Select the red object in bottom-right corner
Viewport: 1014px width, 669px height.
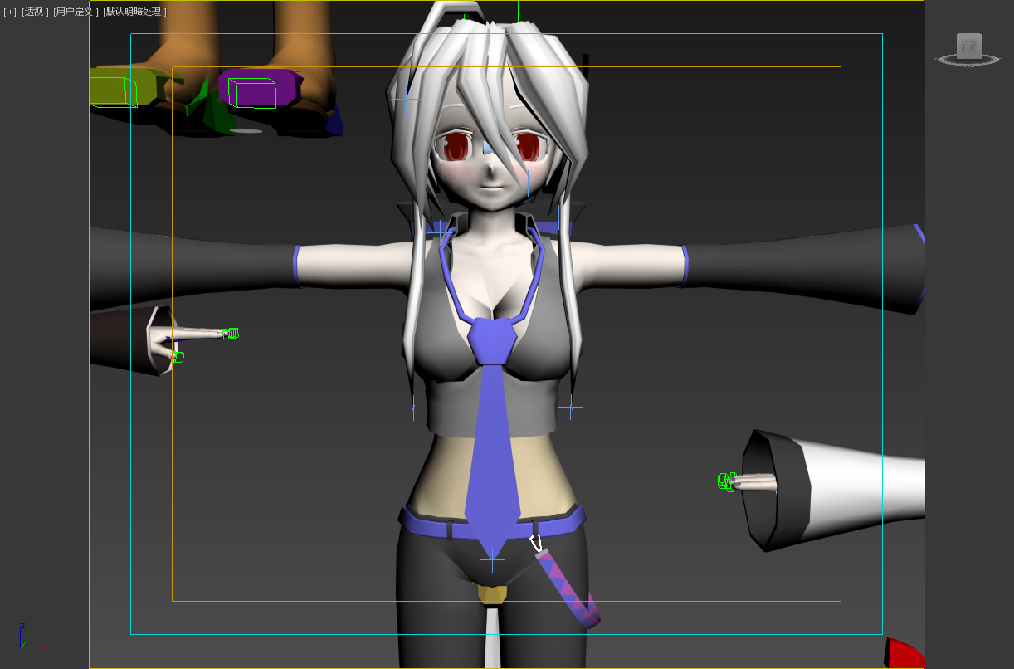(904, 654)
